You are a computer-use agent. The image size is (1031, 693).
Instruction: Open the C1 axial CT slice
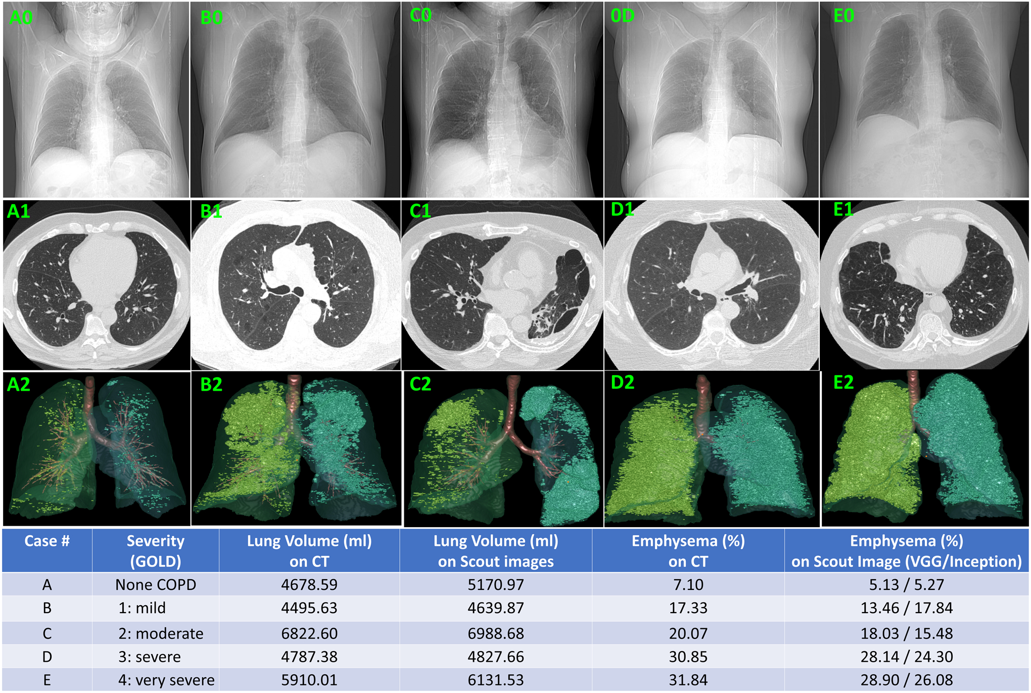pos(502,285)
